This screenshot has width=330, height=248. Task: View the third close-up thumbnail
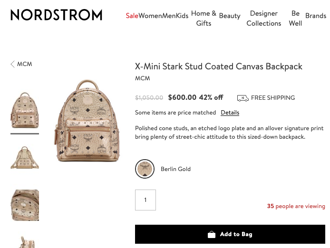point(25,205)
